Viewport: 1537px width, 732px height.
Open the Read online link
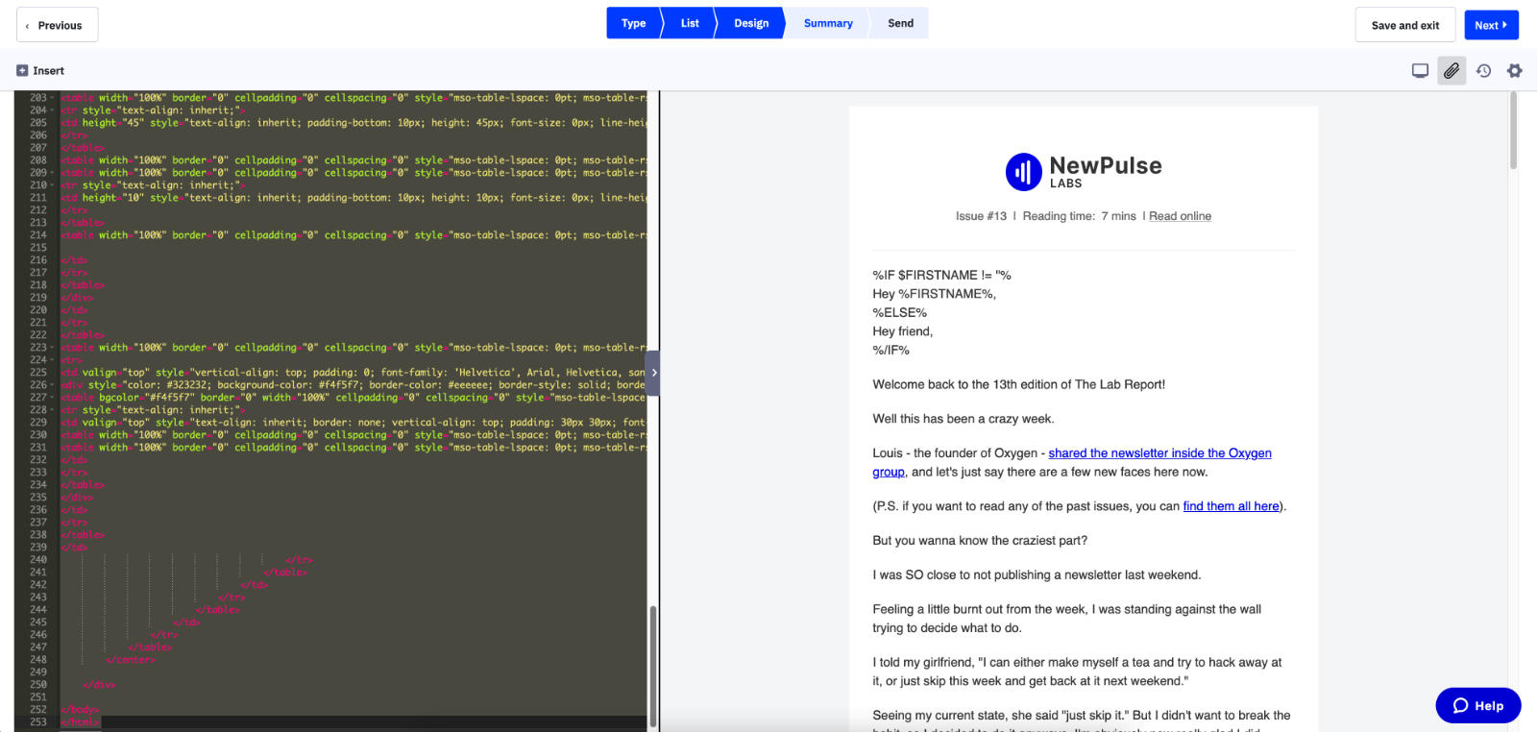pyautogui.click(x=1180, y=216)
